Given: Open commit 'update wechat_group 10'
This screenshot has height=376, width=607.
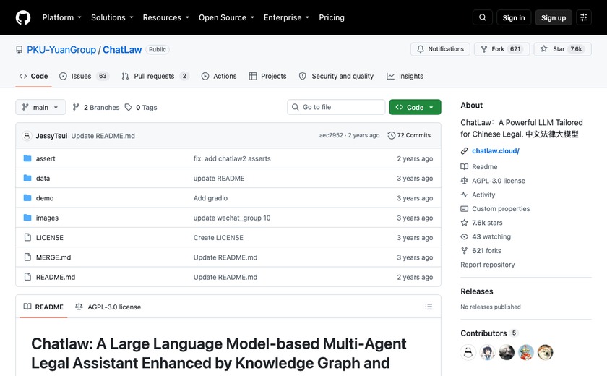Looking at the screenshot, I should coord(232,218).
